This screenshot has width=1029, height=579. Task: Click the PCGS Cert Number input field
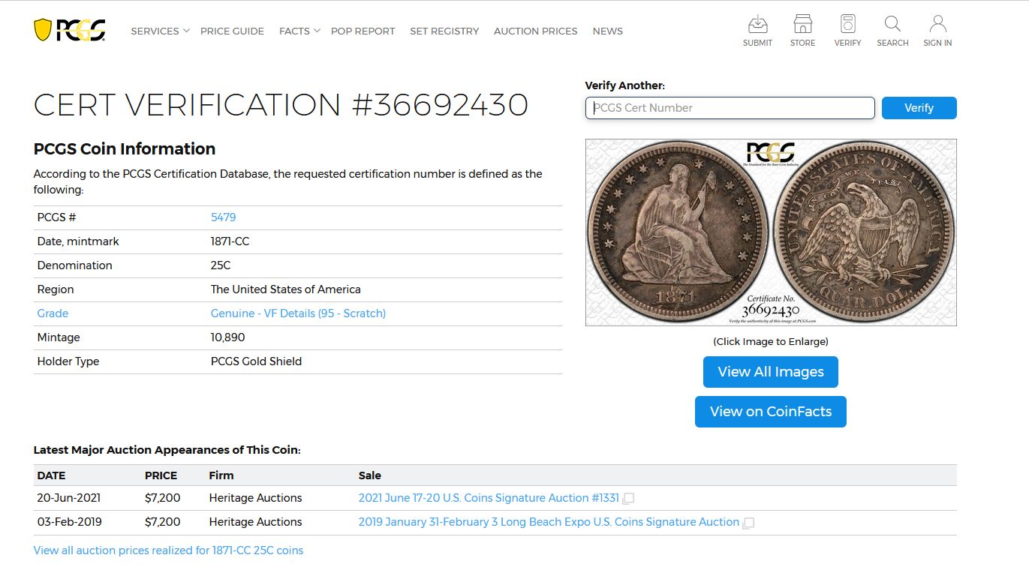point(730,108)
